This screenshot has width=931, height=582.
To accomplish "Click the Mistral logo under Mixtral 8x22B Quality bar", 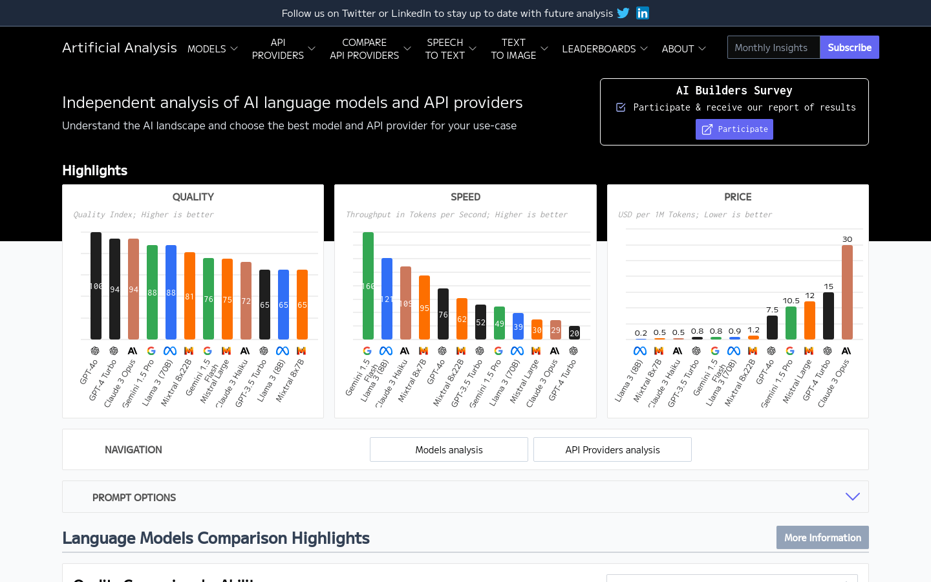I will [x=189, y=350].
